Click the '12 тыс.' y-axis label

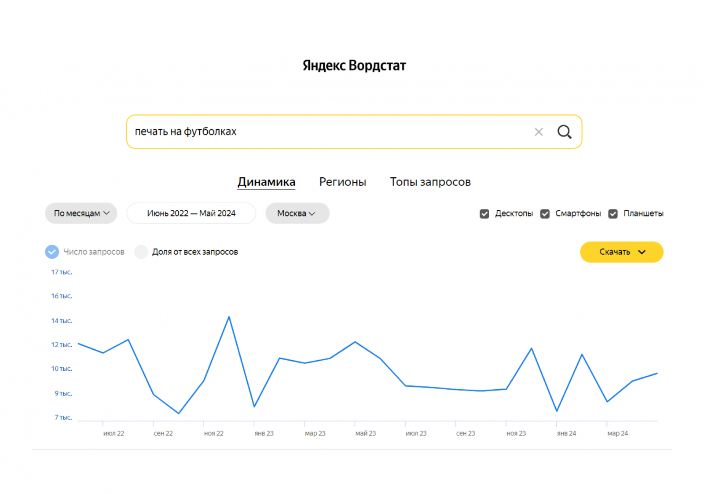[61, 345]
